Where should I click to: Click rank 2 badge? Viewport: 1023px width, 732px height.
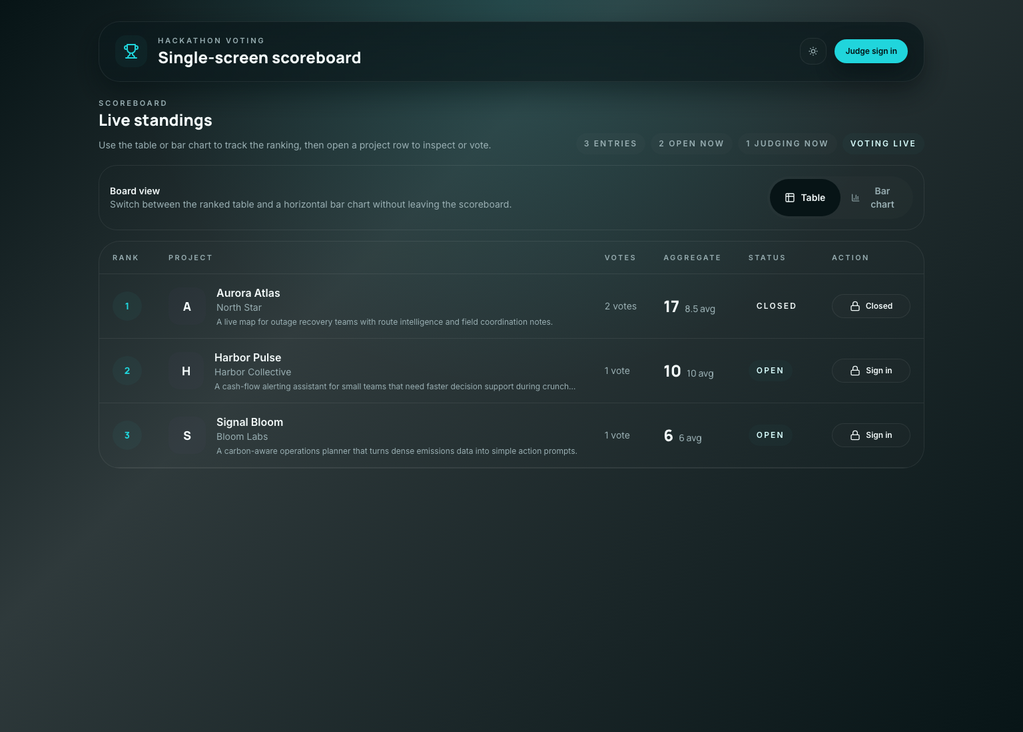click(127, 371)
